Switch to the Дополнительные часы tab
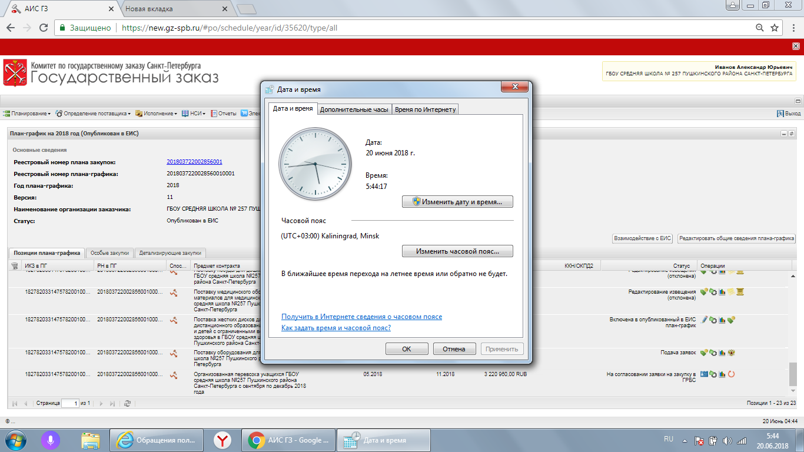This screenshot has height=452, width=804. (354, 109)
